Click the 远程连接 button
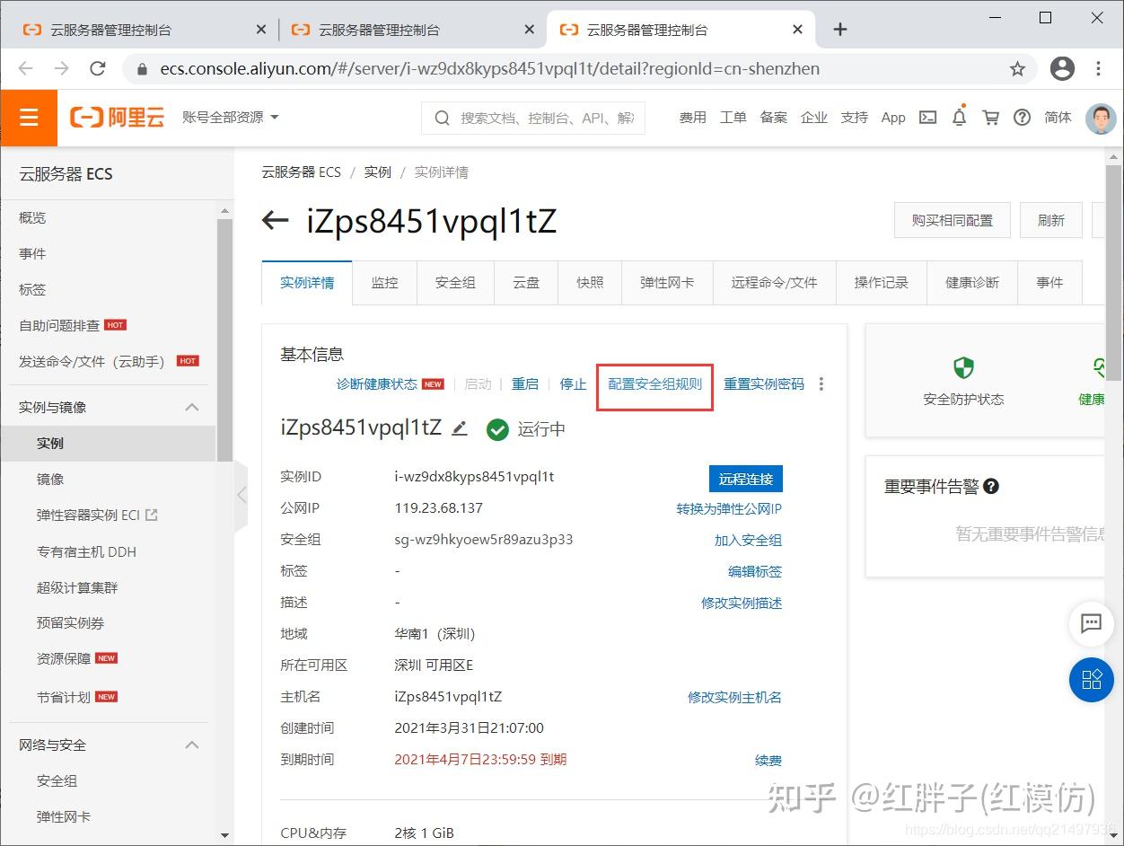This screenshot has width=1124, height=846. 745,479
